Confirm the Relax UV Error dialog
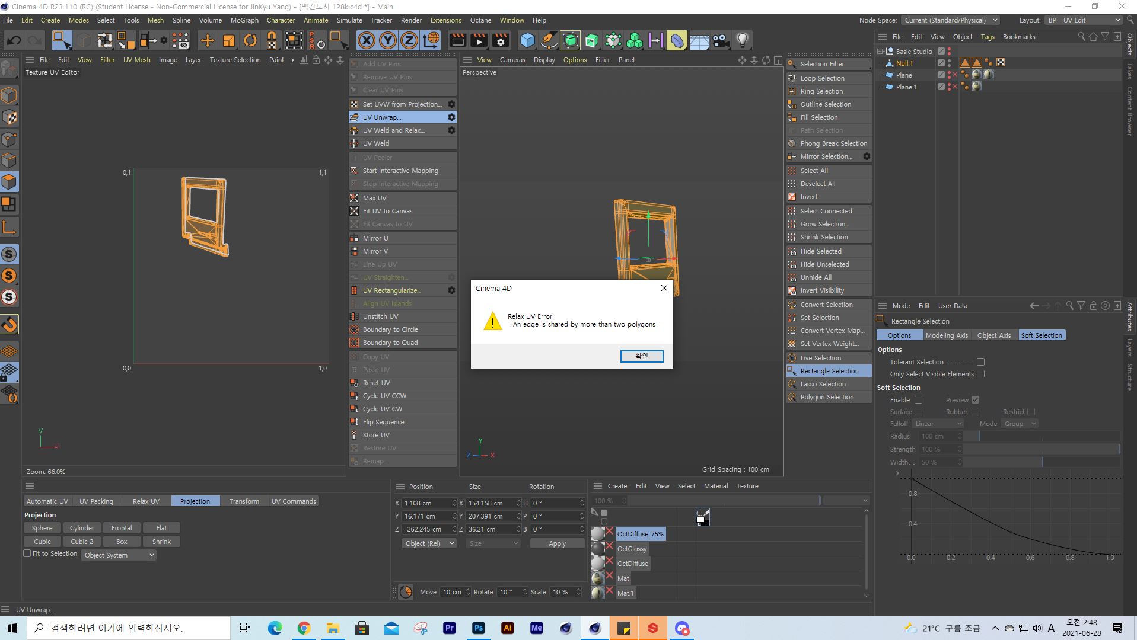 [641, 356]
